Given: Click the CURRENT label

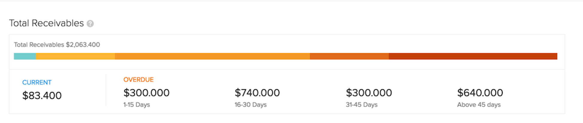Looking at the screenshot, I should pyautogui.click(x=37, y=82).
